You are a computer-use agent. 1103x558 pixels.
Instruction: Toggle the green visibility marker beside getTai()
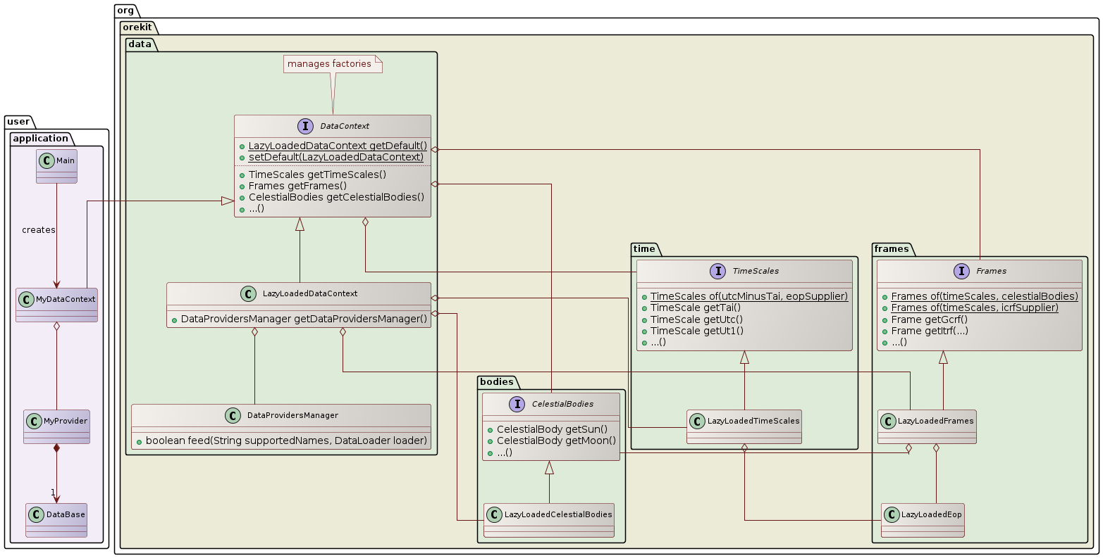tap(644, 307)
